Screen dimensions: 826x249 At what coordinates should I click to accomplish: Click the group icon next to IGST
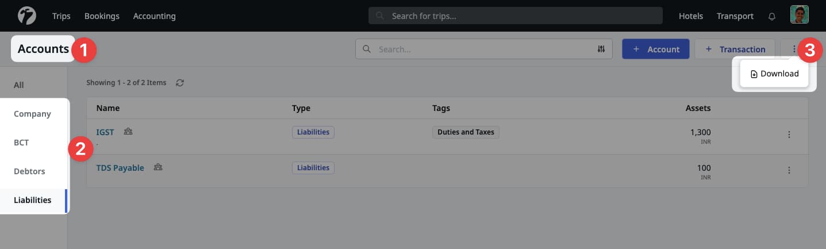pyautogui.click(x=128, y=132)
